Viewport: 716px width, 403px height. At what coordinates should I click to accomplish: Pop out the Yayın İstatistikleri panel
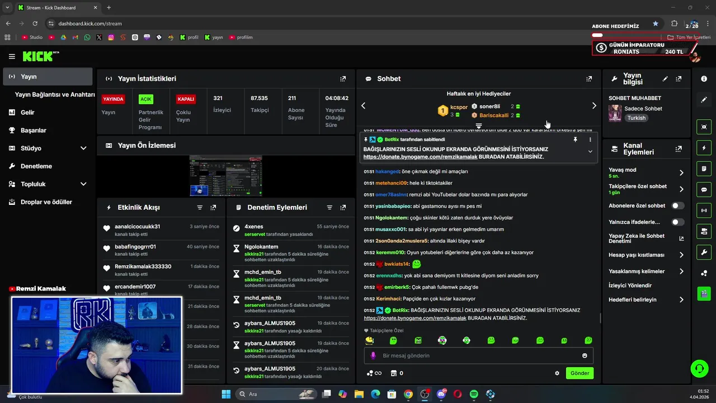coord(343,79)
